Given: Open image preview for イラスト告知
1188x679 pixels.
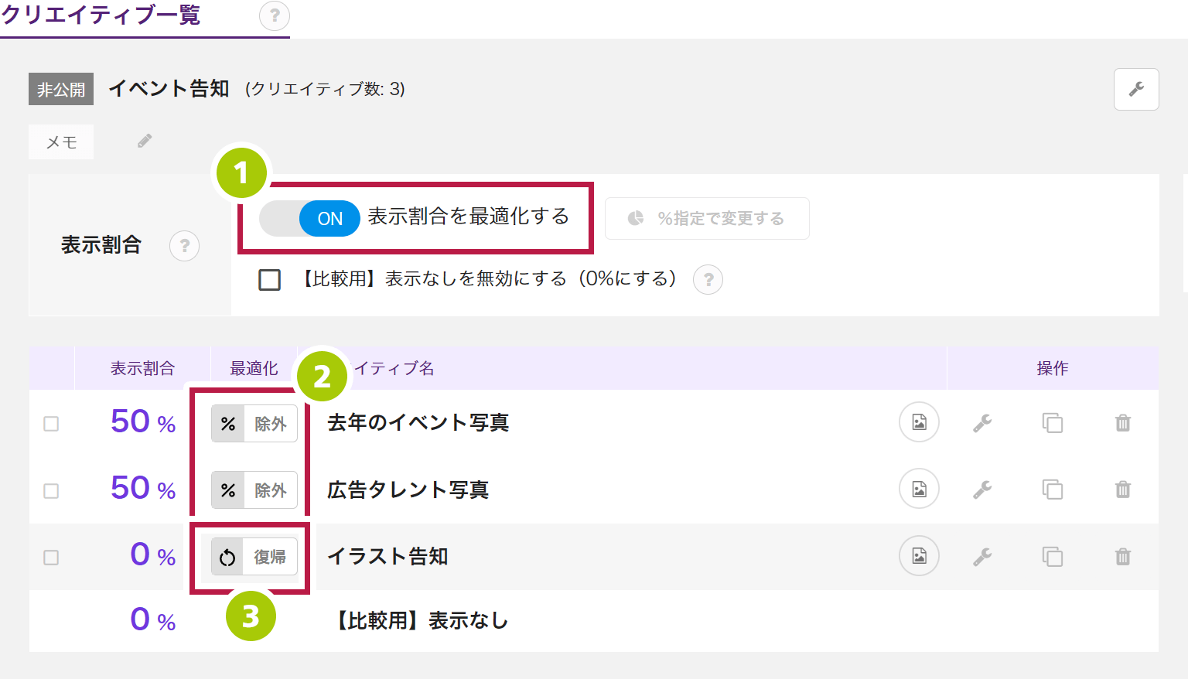Looking at the screenshot, I should pyautogui.click(x=919, y=556).
